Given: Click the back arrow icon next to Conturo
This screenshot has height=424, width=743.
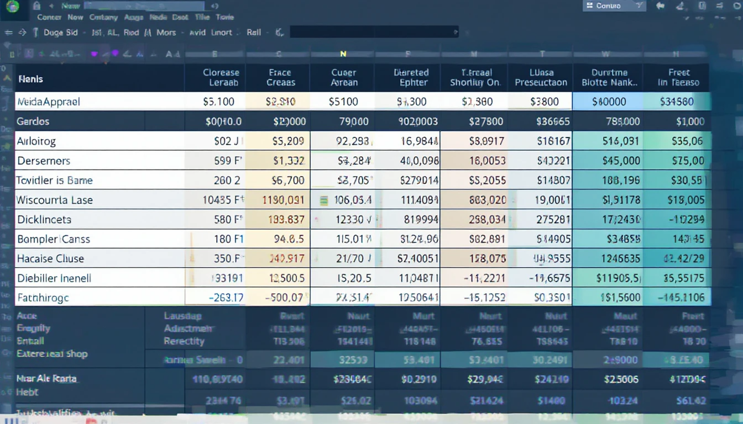Looking at the screenshot, I should [x=660, y=6].
